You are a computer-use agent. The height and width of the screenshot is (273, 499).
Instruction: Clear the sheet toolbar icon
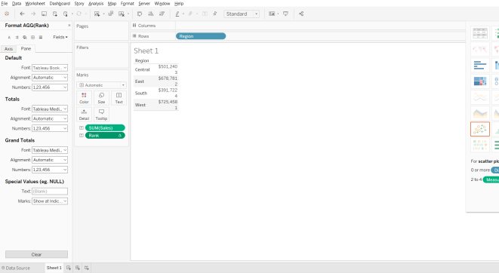(x=122, y=14)
